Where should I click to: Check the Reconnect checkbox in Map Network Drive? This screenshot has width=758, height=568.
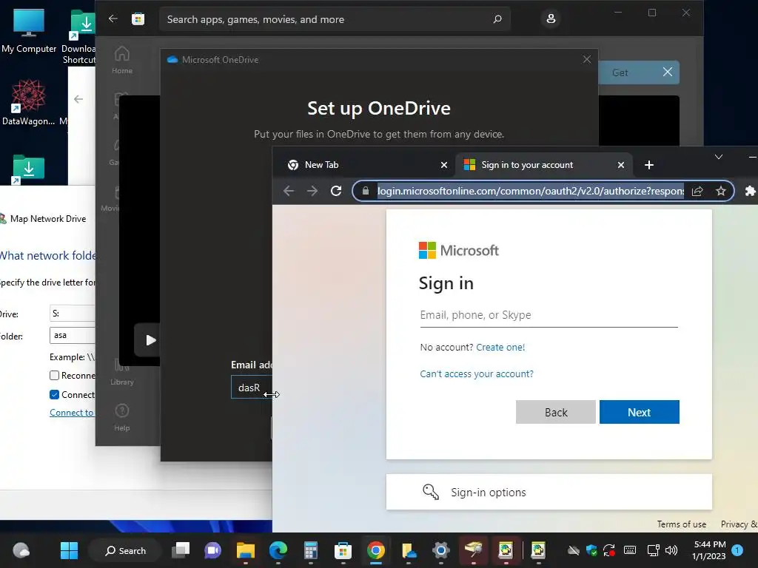54,375
